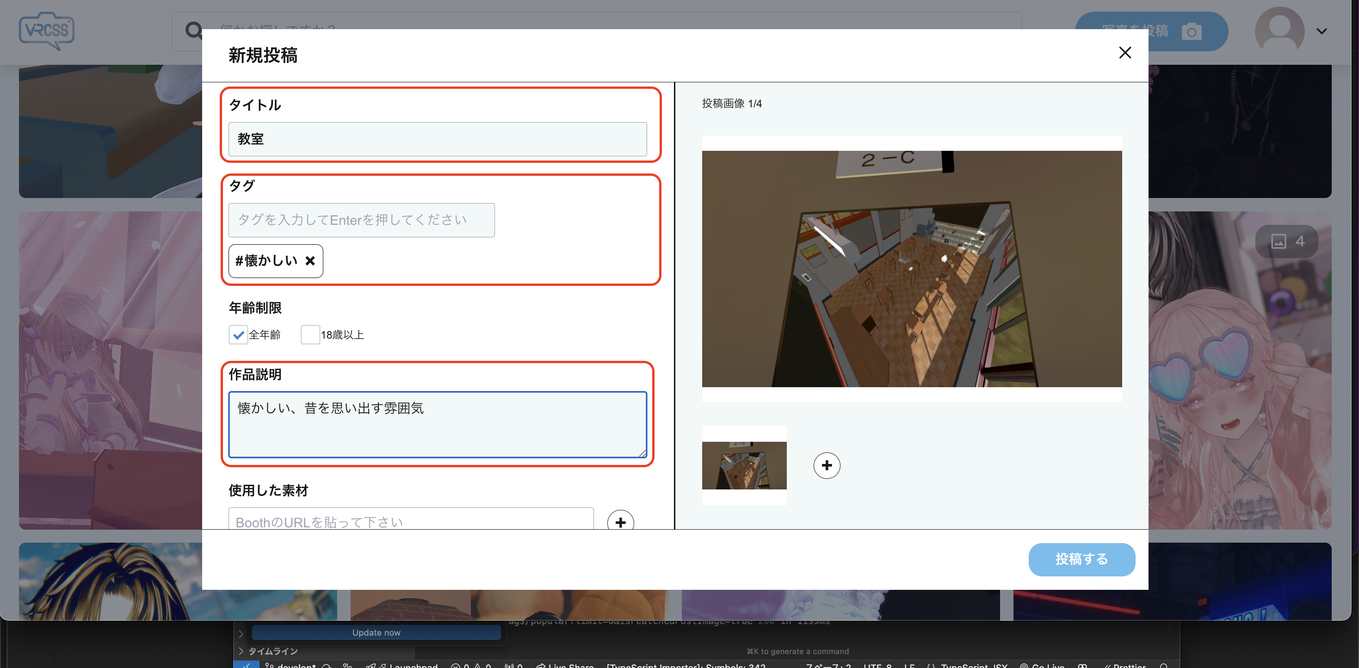Focus the tag input with placeholder タグを入力してEnter

point(361,220)
